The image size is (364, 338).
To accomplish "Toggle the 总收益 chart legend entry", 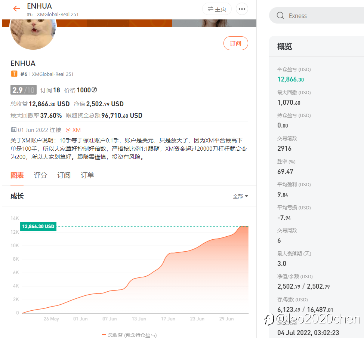I will (x=129, y=335).
